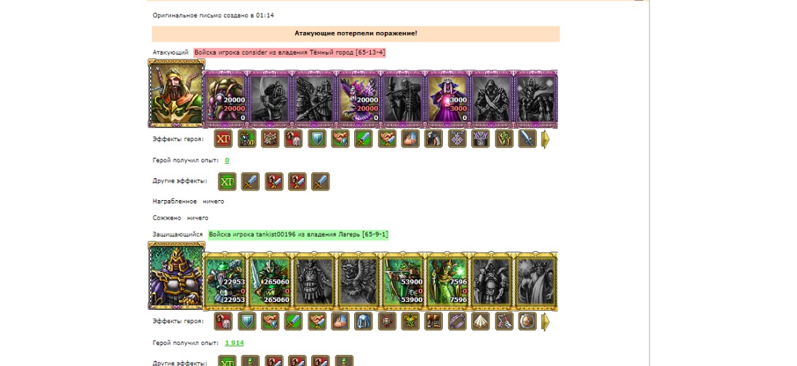Click the defender's blue helmet hero effect
Image resolution: width=797 pixels, height=366 pixels.
[364, 322]
